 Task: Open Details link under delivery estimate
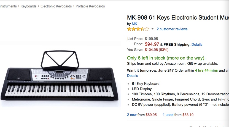click(x=133, y=75)
